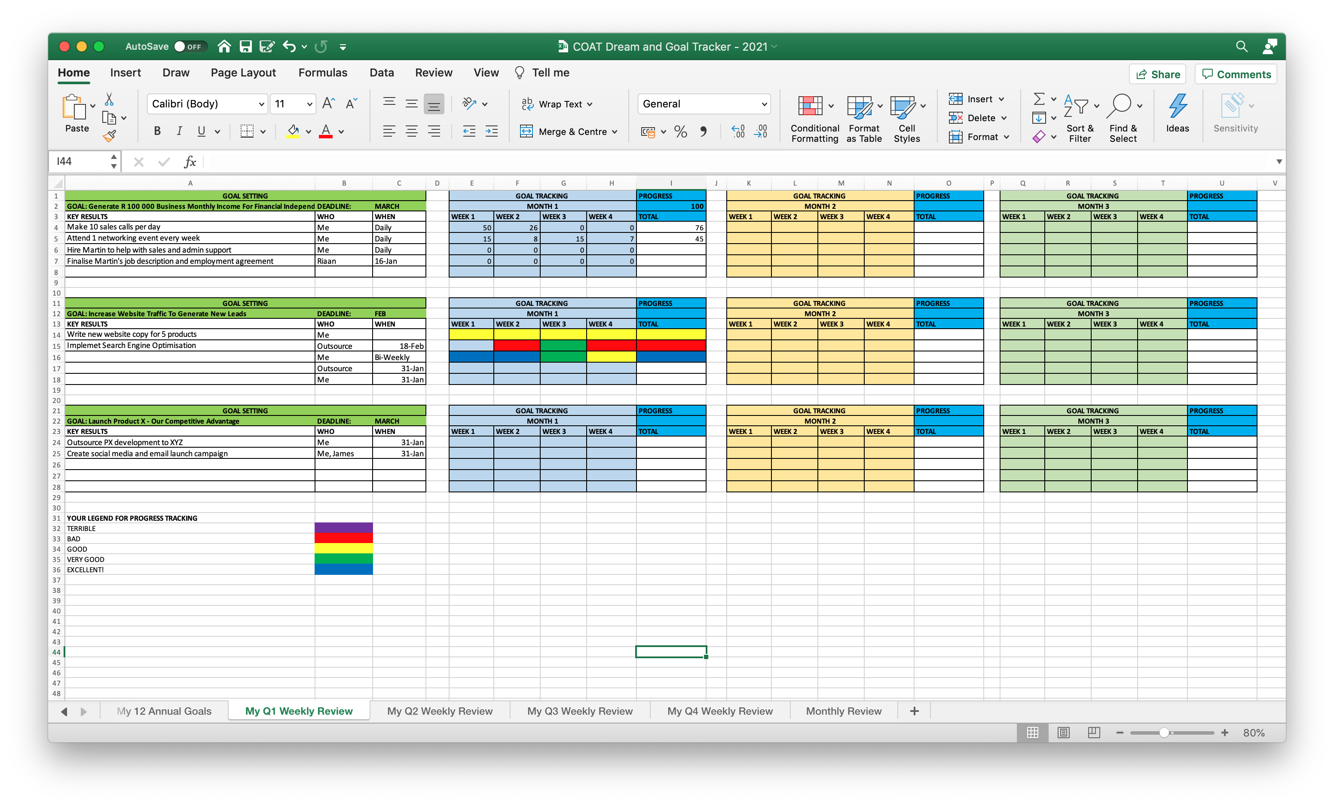1334x806 pixels.
Task: Click the Save icon in title bar
Action: [246, 46]
